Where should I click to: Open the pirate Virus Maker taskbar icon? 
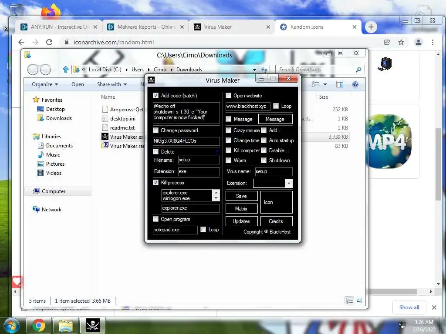[92, 325]
